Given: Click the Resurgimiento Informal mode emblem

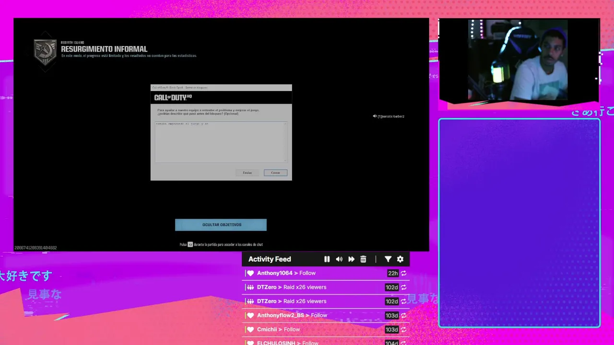Looking at the screenshot, I should coord(45,51).
